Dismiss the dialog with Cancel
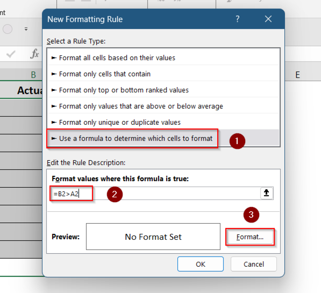321x293 pixels. [253, 264]
